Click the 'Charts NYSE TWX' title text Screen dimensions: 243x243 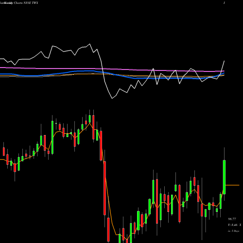tap(26, 3)
